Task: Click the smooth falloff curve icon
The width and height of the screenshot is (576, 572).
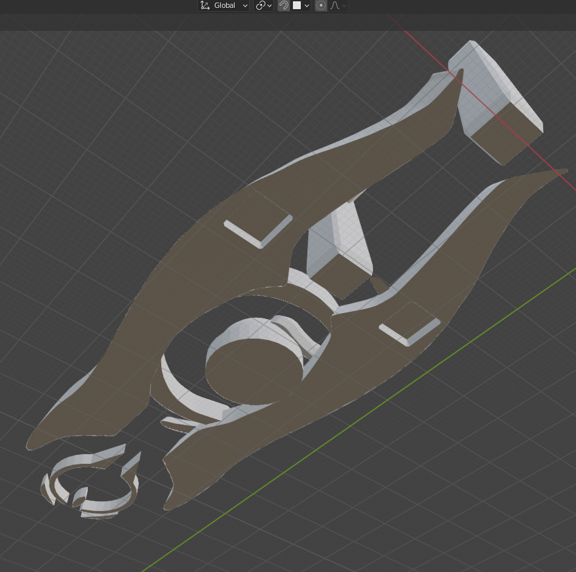Action: click(335, 5)
